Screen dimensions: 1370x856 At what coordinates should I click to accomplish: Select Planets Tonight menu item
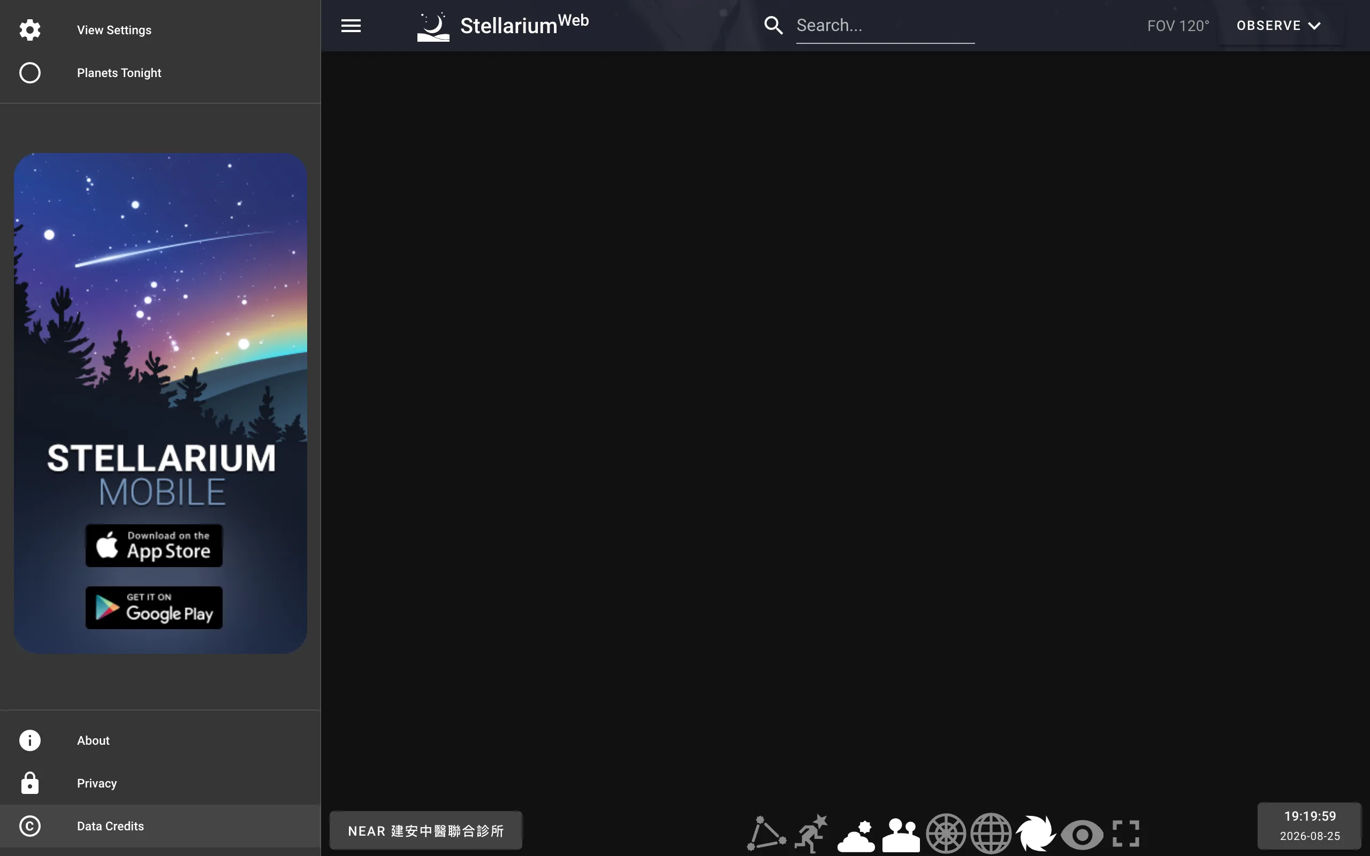160,72
